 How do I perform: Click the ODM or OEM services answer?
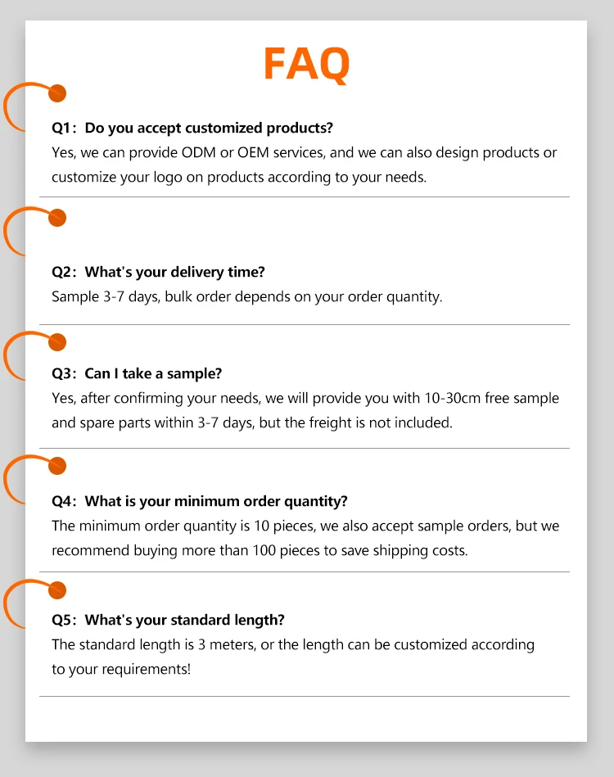[x=304, y=165]
